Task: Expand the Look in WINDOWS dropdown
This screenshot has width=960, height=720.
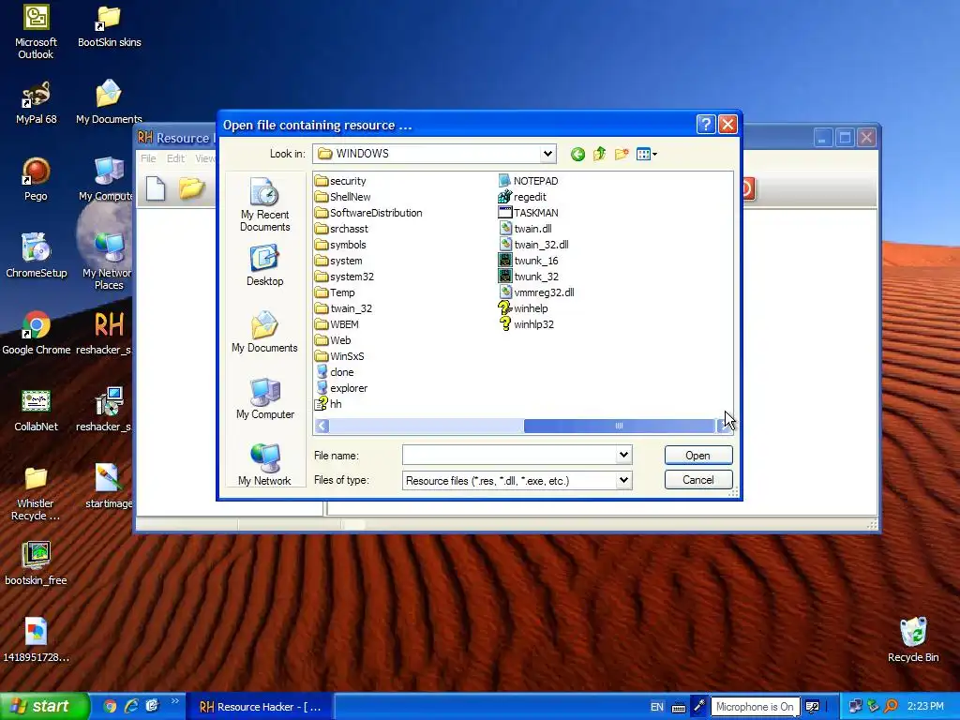Action: click(x=547, y=154)
